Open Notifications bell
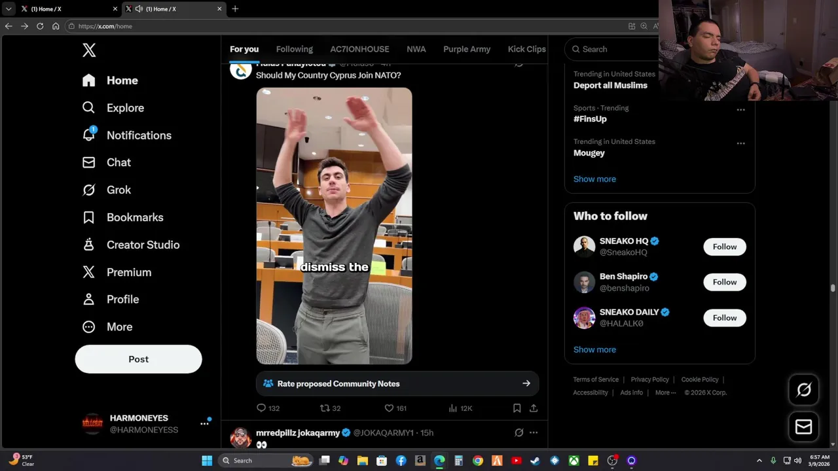Image resolution: width=838 pixels, height=471 pixels. [x=126, y=135]
